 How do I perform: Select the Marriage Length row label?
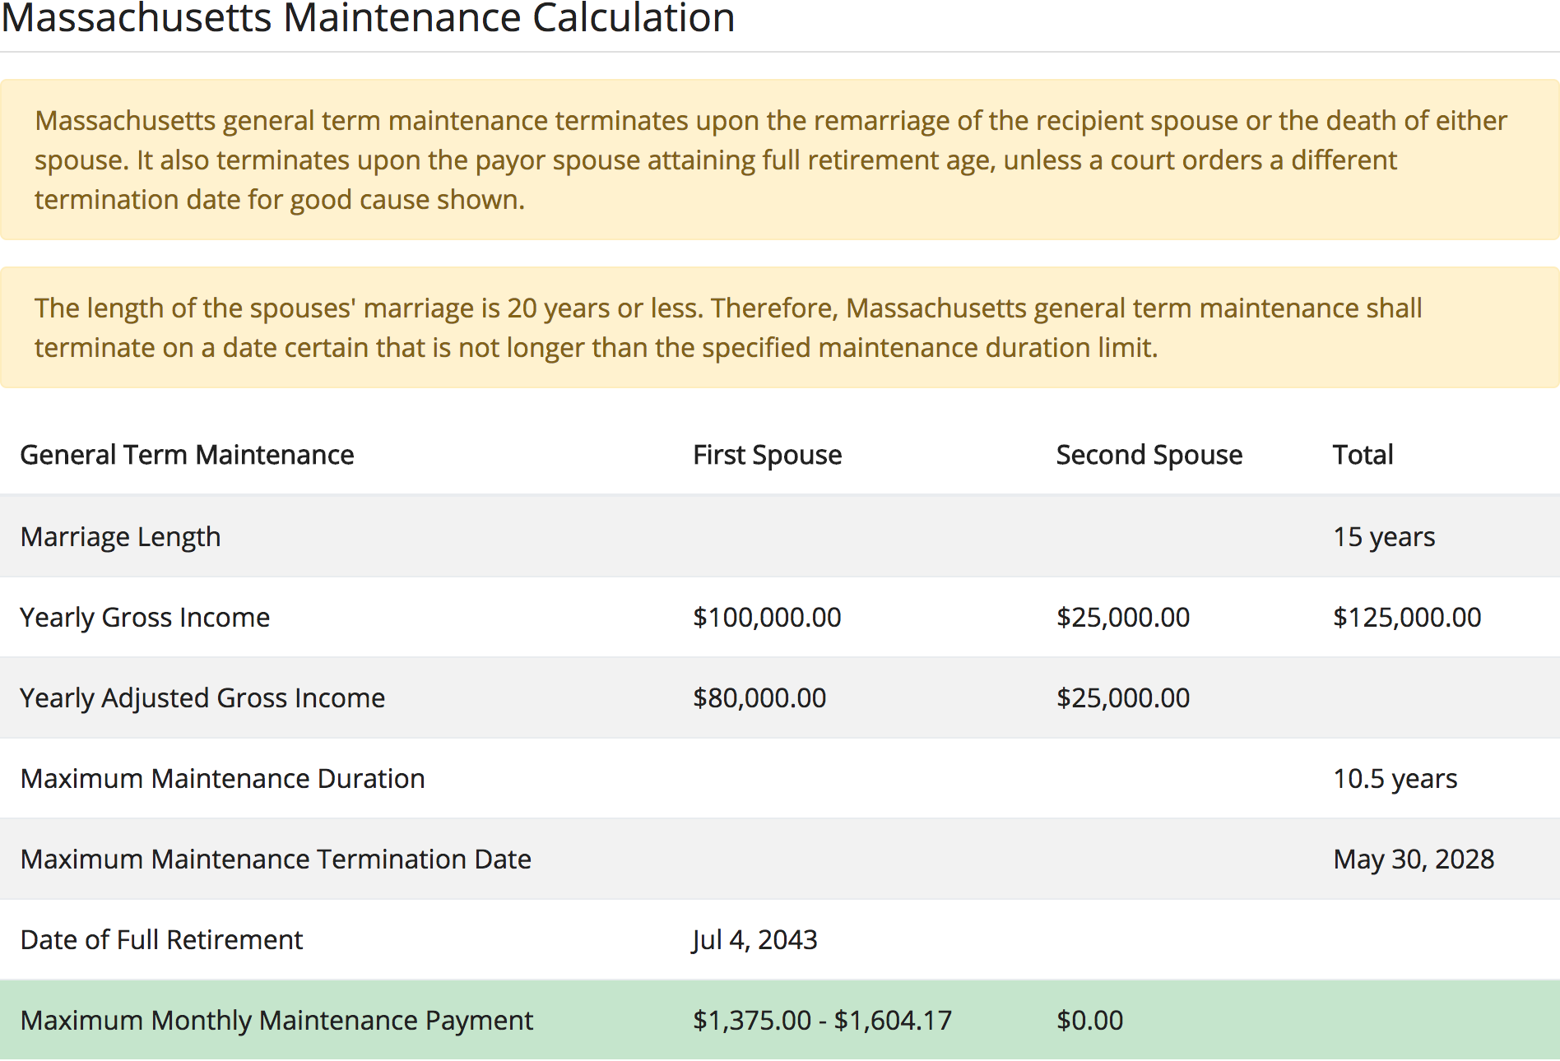click(x=120, y=536)
